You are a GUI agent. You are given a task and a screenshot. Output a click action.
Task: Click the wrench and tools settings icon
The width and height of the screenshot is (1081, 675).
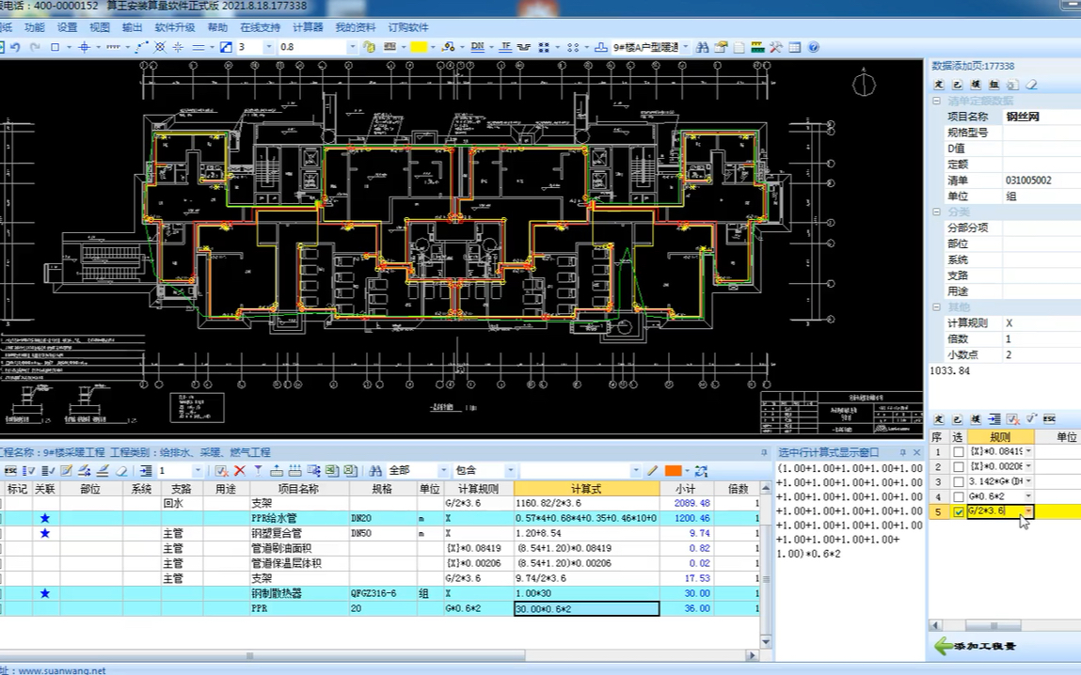coord(776,48)
